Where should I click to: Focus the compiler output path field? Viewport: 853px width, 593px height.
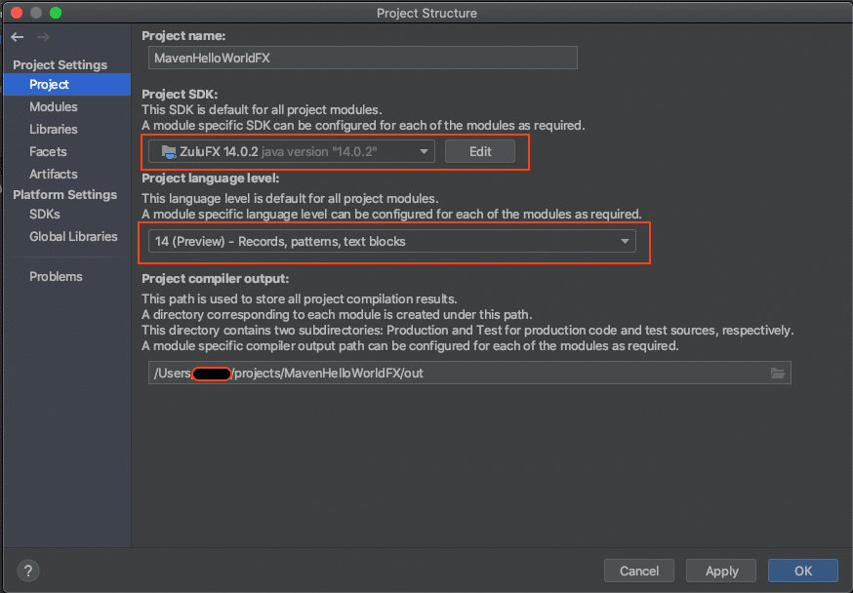(458, 373)
